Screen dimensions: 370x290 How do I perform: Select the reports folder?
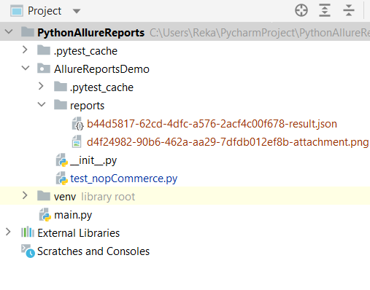point(87,106)
